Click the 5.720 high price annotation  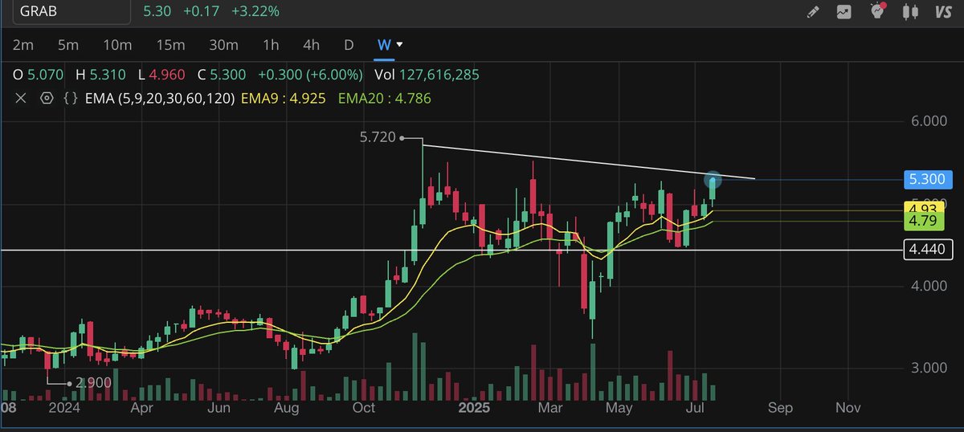pos(378,137)
